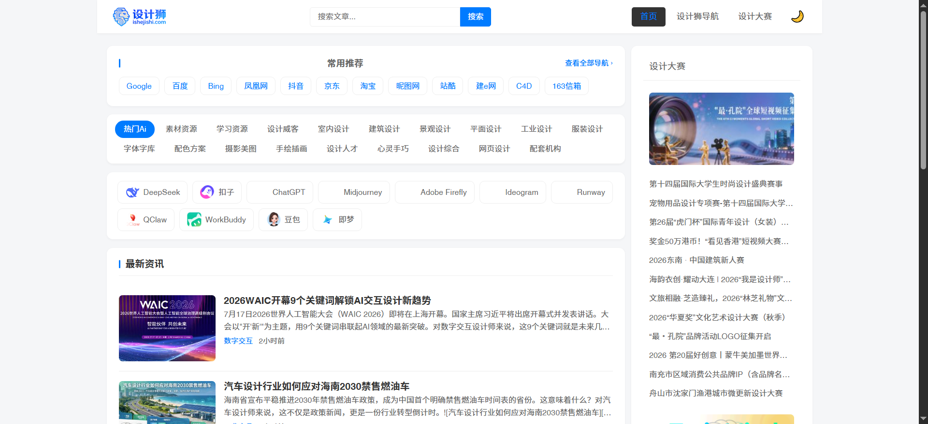Open 百度 shortcut

tap(180, 86)
